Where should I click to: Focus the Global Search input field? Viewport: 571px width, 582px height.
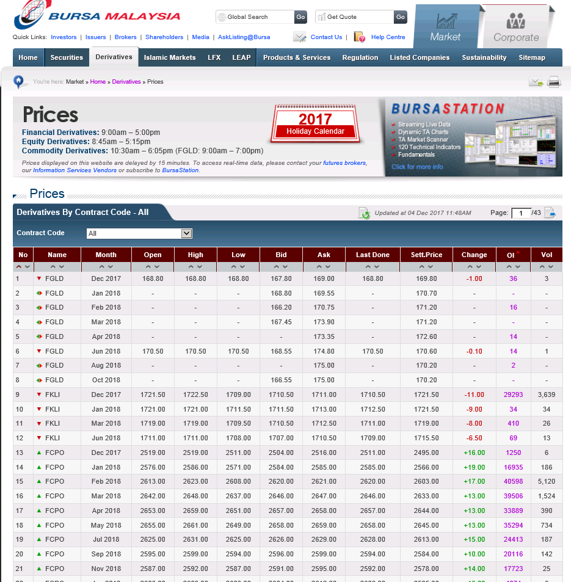255,16
